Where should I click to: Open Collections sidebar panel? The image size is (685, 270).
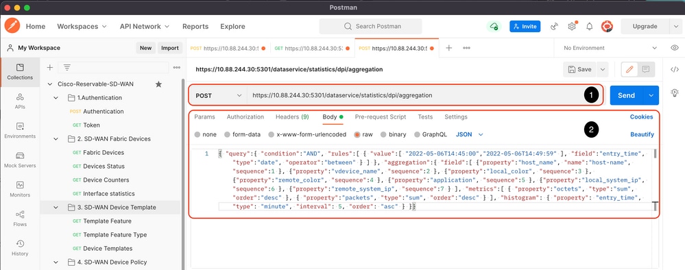pos(20,72)
